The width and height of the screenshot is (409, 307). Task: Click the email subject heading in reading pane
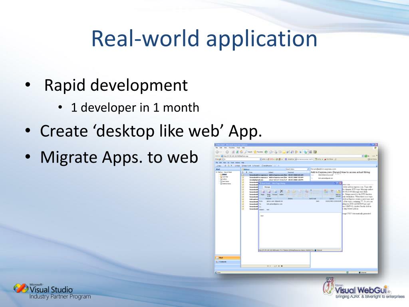tap(340, 172)
